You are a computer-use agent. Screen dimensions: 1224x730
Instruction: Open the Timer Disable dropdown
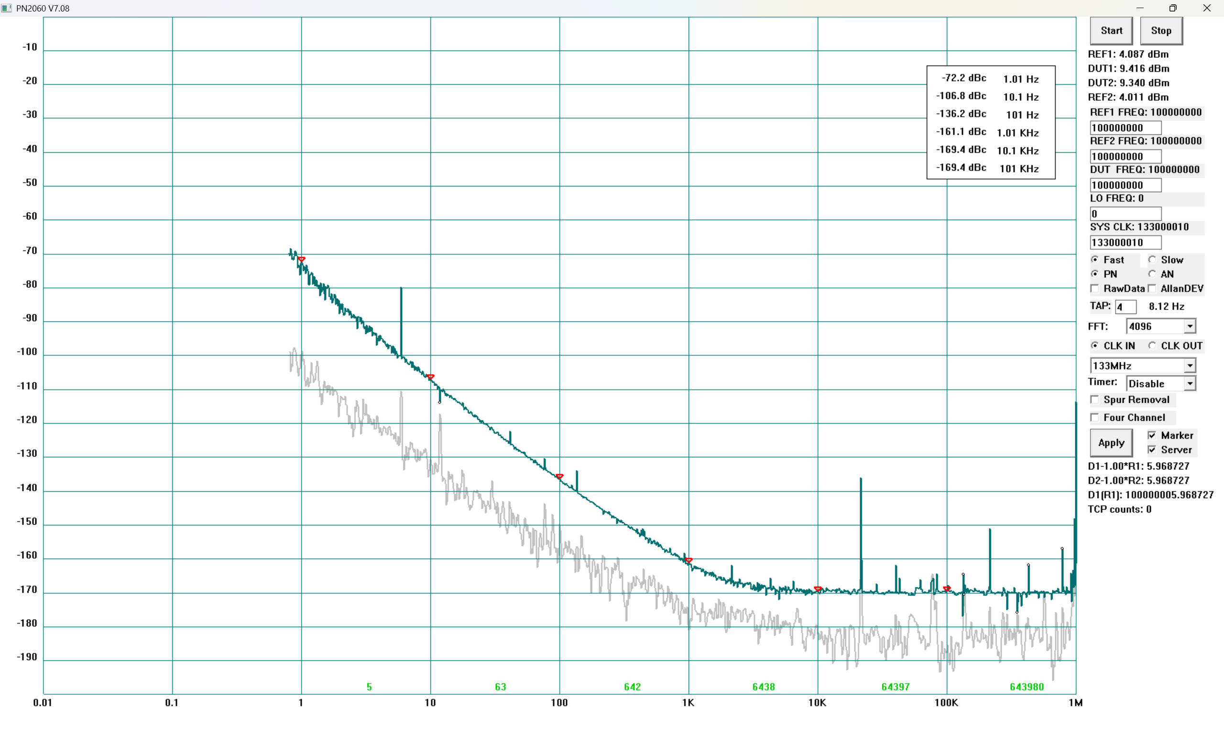pyautogui.click(x=1190, y=383)
